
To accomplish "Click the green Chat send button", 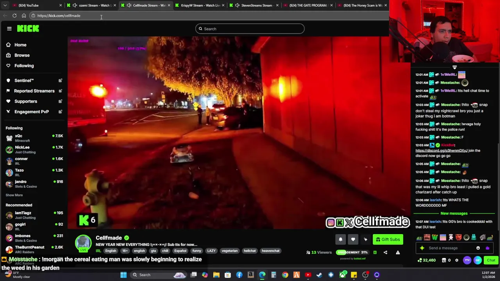I will (491, 260).
